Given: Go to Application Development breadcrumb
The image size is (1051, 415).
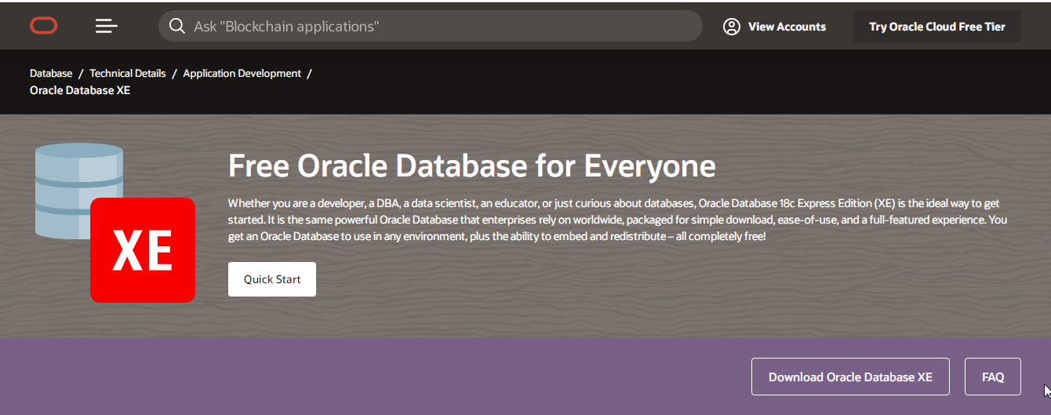Looking at the screenshot, I should point(242,73).
